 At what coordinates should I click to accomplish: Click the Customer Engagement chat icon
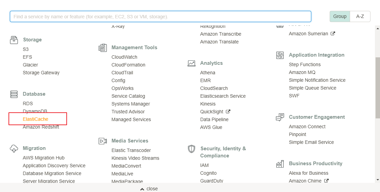(280, 117)
